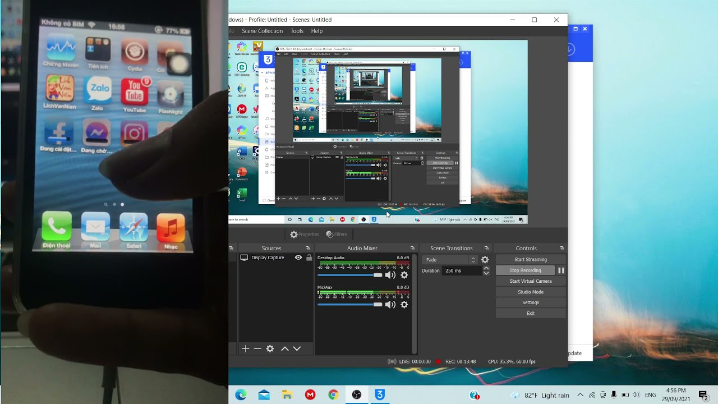
Task: Open Properties gear for the selected source
Action: pyautogui.click(x=305, y=235)
